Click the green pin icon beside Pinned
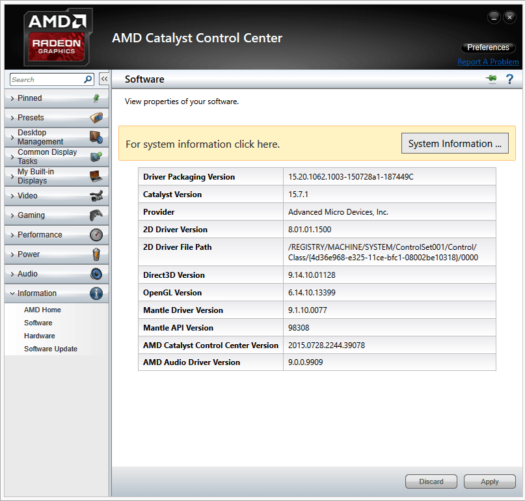Image resolution: width=525 pixels, height=501 pixels. 96,98
